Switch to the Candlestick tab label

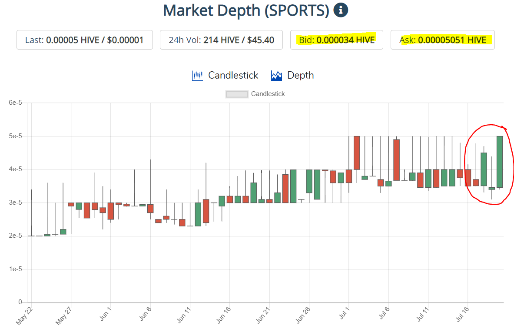coord(233,76)
